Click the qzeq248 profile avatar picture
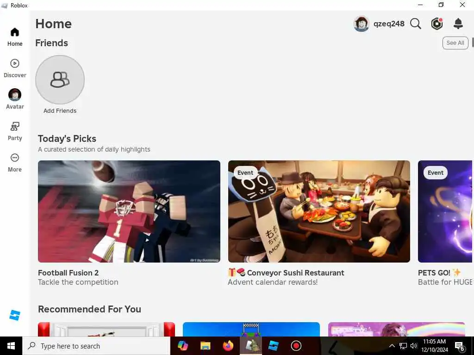This screenshot has height=355, width=474. (x=361, y=24)
